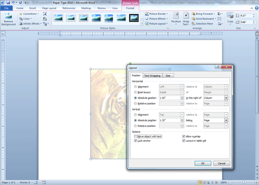Switch to the Review ribbon tab
Screen dimensions: 259x185
(102, 8)
